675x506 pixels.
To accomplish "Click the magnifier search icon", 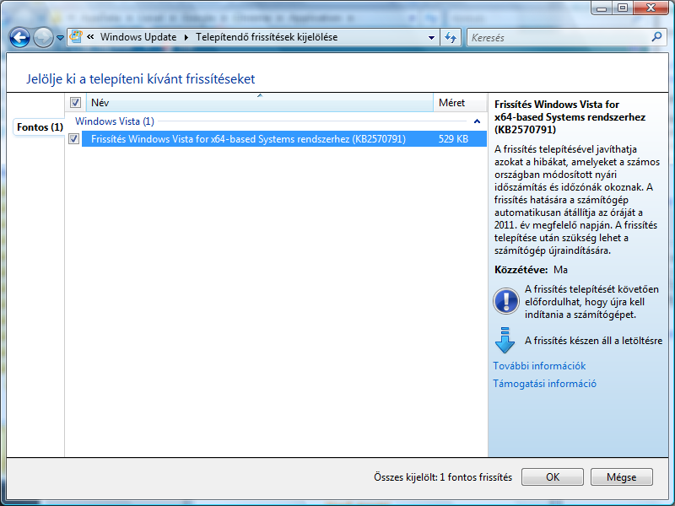I will coord(657,37).
